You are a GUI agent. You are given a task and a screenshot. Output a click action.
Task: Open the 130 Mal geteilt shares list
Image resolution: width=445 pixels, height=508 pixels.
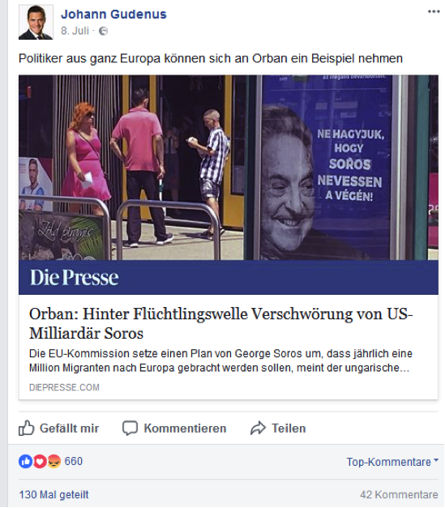(x=53, y=495)
